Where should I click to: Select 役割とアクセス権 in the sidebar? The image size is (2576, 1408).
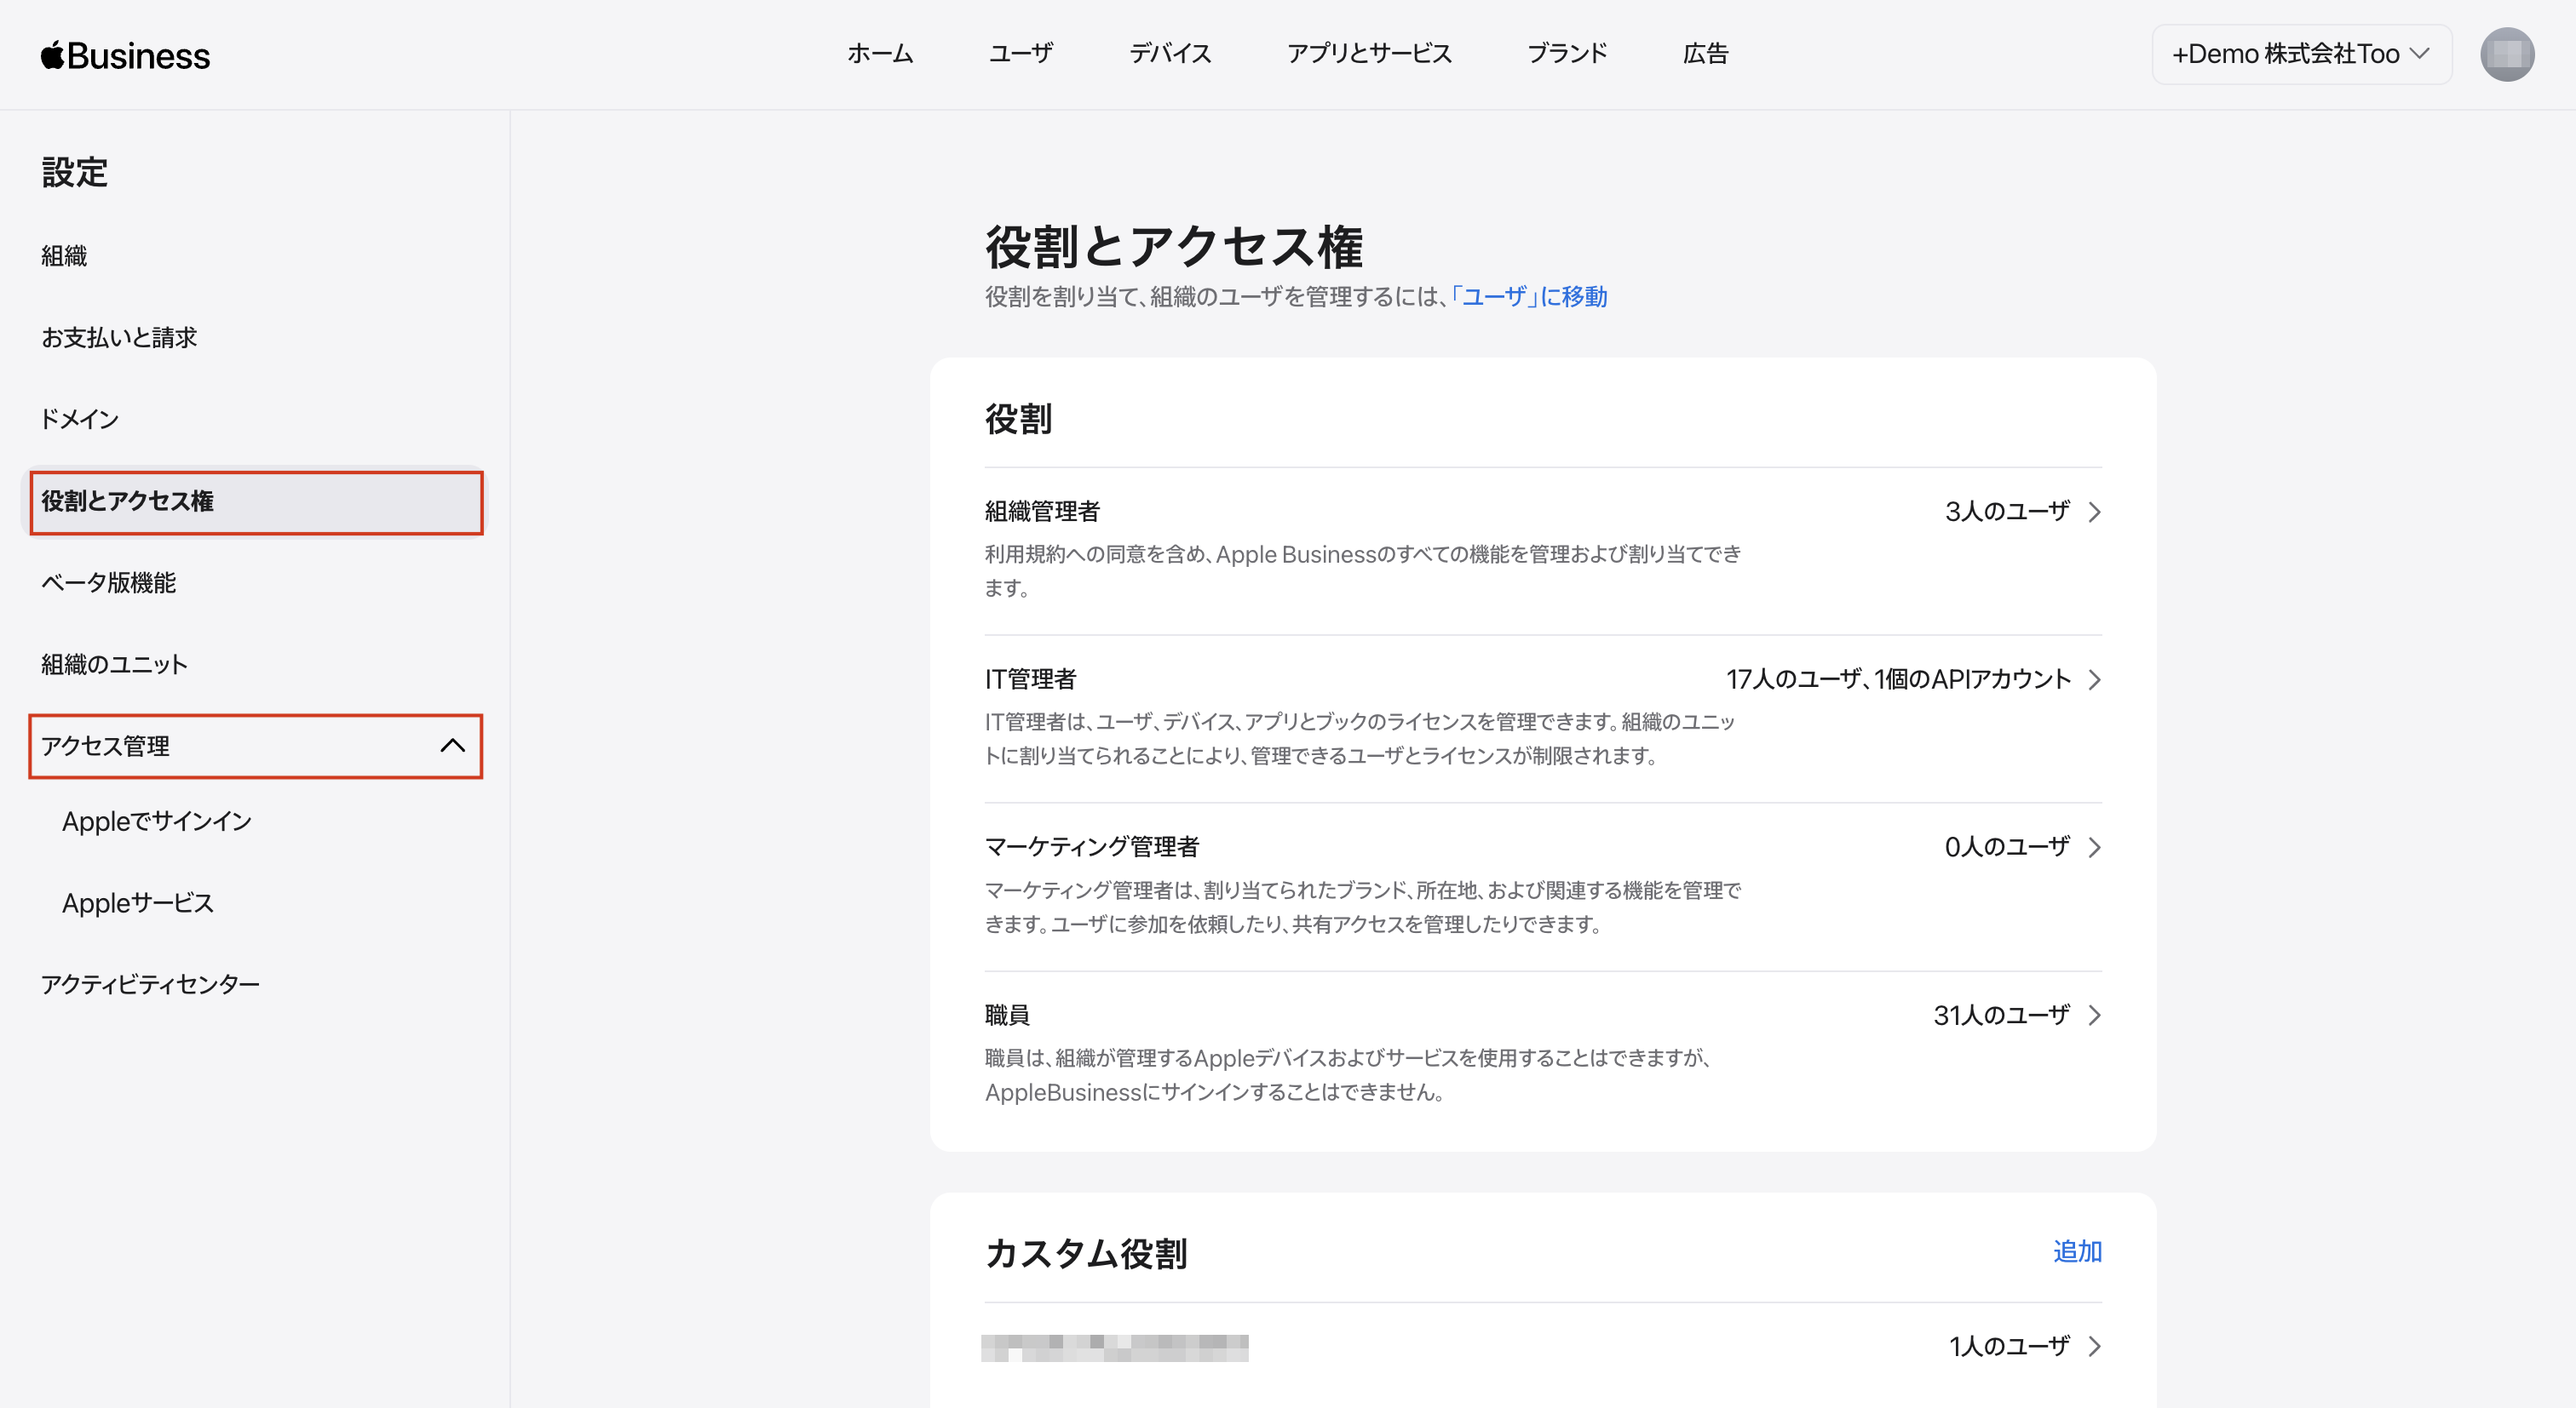click(256, 501)
